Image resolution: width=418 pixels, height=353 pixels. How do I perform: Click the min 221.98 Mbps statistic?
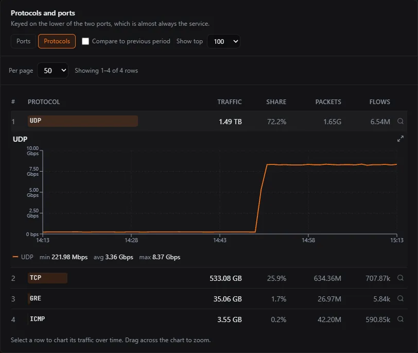point(63,257)
